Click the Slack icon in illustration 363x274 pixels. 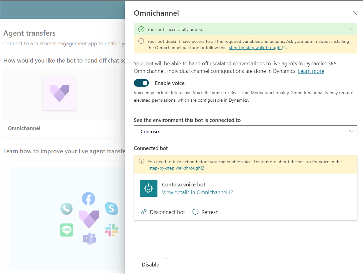(x=112, y=230)
